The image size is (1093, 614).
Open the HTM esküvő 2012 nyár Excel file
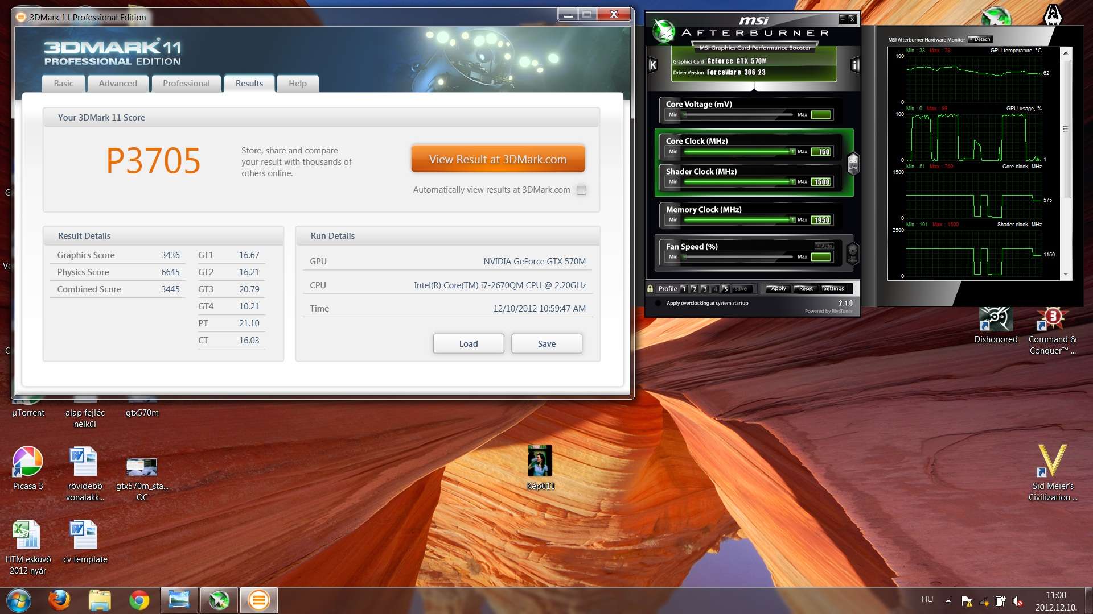pyautogui.click(x=28, y=547)
